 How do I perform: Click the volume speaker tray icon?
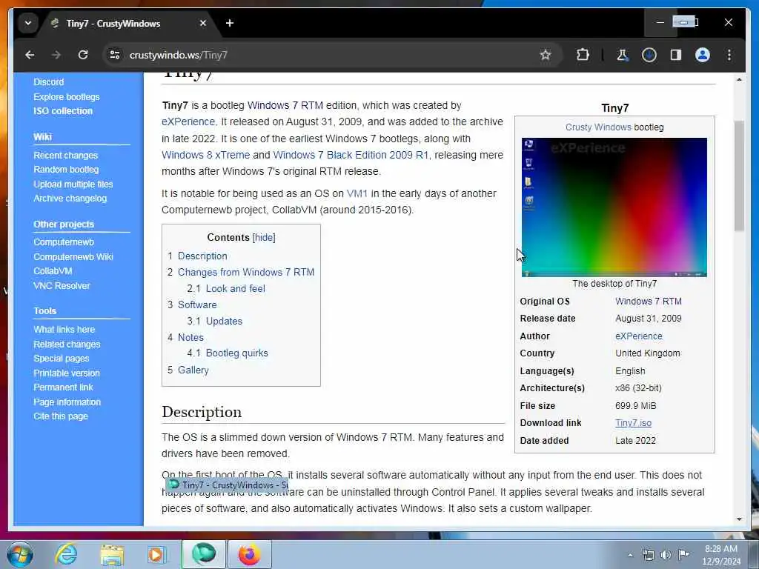coord(666,555)
